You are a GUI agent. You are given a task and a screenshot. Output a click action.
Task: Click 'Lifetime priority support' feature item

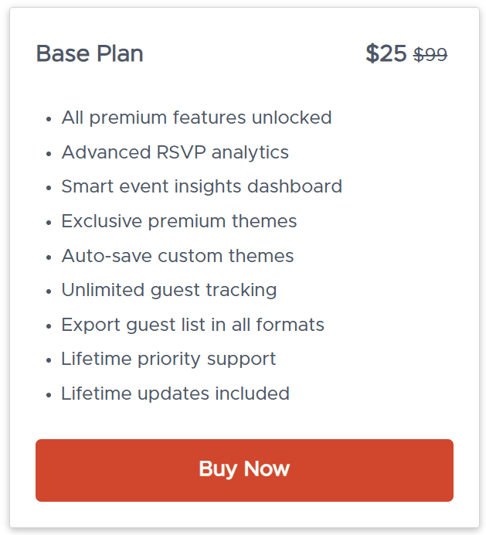[x=168, y=359]
